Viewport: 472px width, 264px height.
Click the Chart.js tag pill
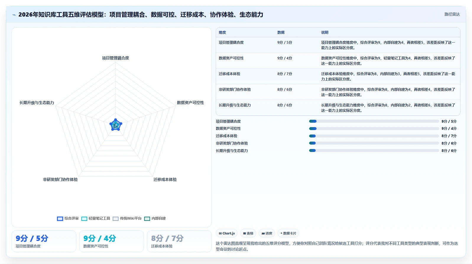click(227, 233)
